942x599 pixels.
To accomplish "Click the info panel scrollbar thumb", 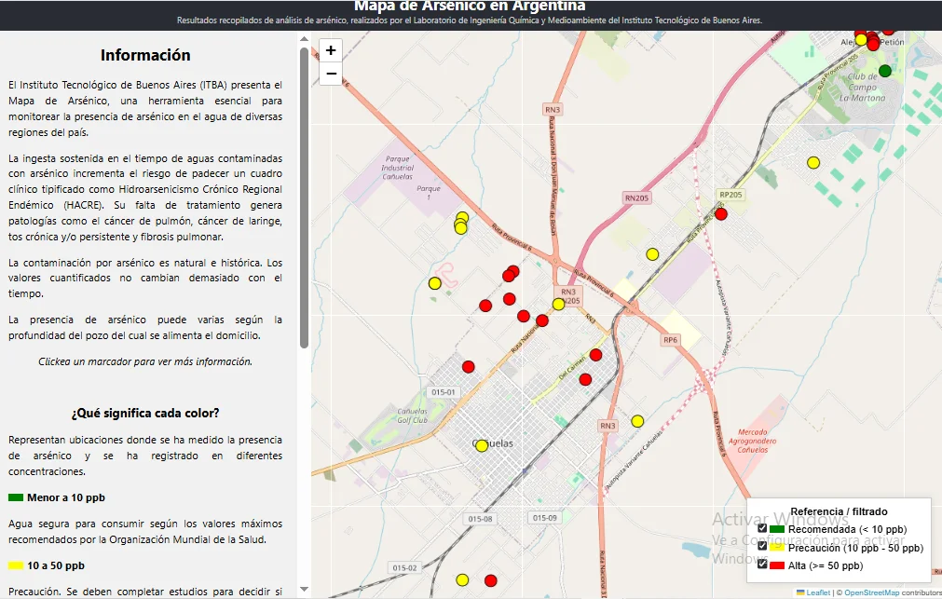I will [x=304, y=197].
